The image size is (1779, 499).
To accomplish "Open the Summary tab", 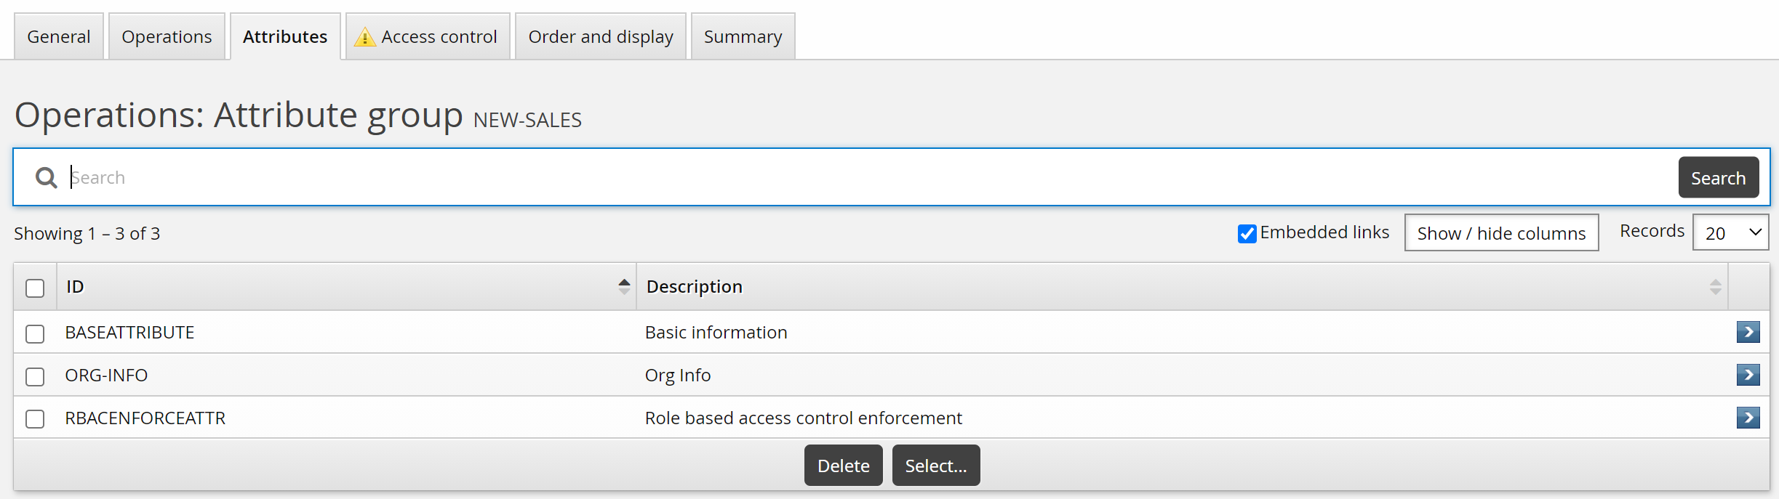I will click(743, 37).
